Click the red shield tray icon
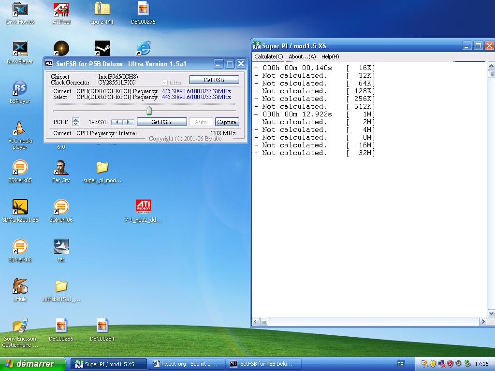The image size is (495, 371). (451, 364)
